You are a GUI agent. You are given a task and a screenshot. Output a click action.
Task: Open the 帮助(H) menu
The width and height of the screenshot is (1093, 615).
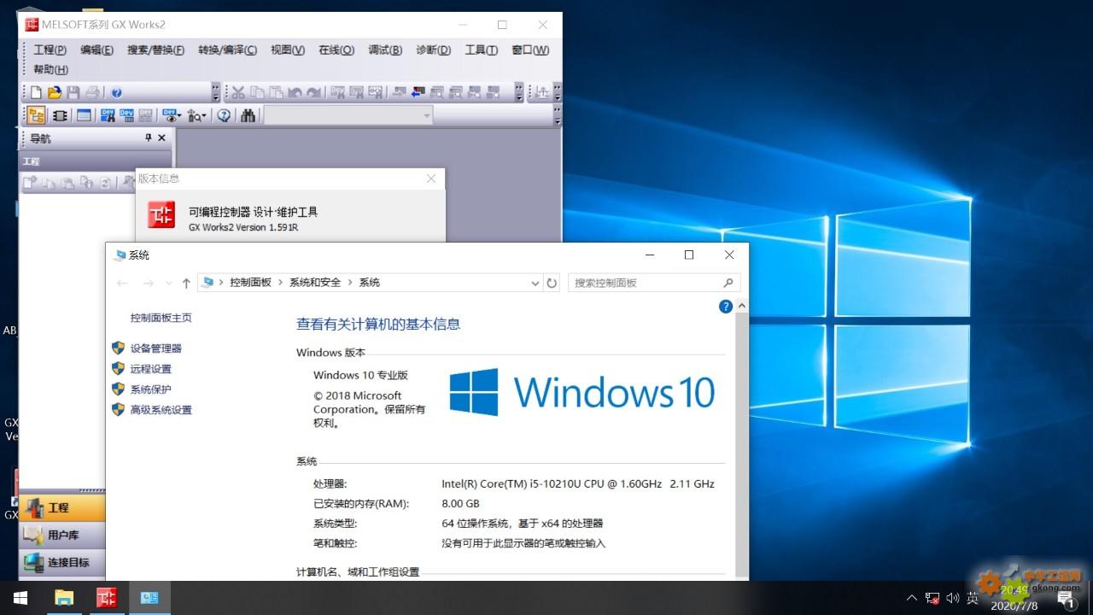coord(50,69)
